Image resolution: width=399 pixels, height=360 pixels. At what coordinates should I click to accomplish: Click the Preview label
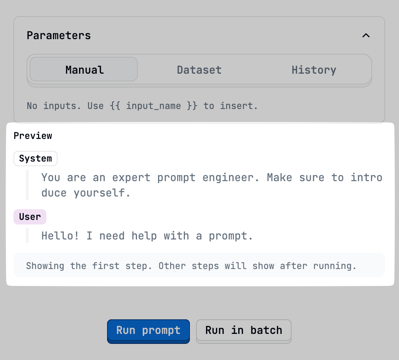(33, 135)
